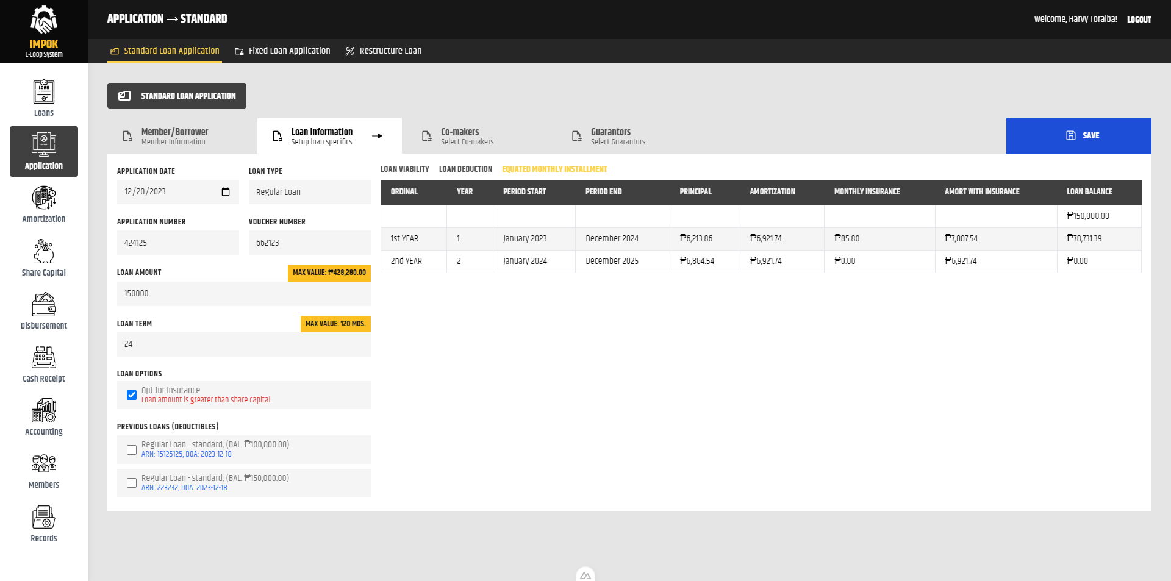The width and height of the screenshot is (1171, 581).
Task: Open the Loan Type dropdown
Action: pyautogui.click(x=309, y=192)
